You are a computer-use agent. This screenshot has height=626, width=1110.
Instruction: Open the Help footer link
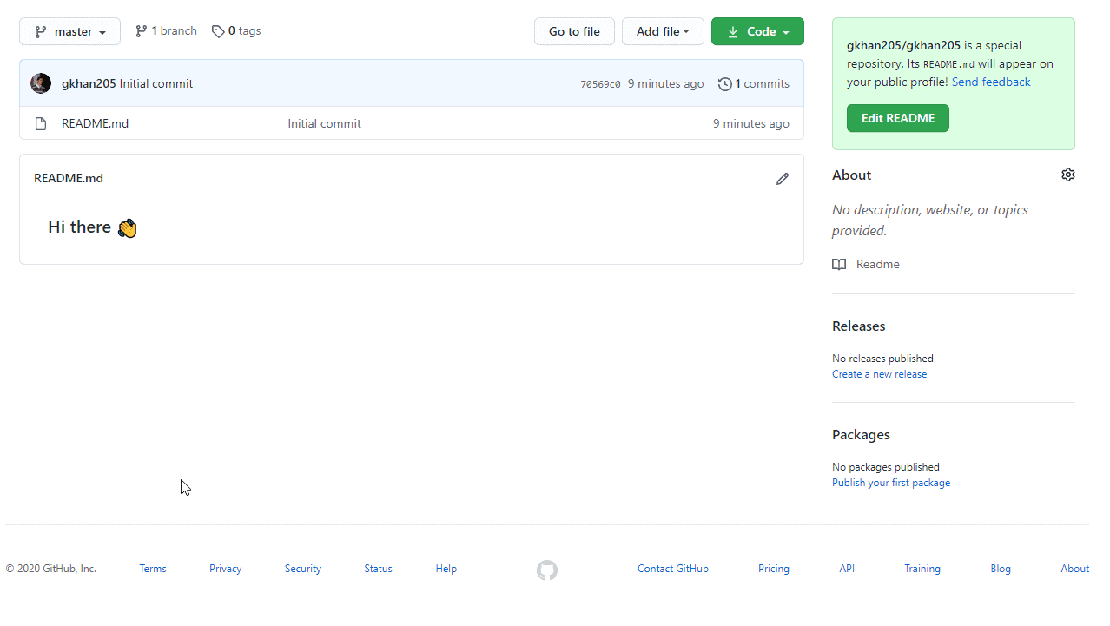[446, 569]
